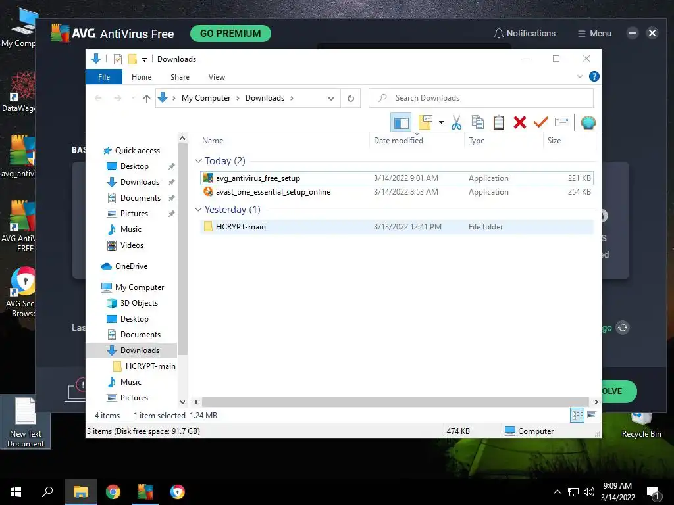
Task: Click Downloads in the breadcrumb path
Action: 265,98
